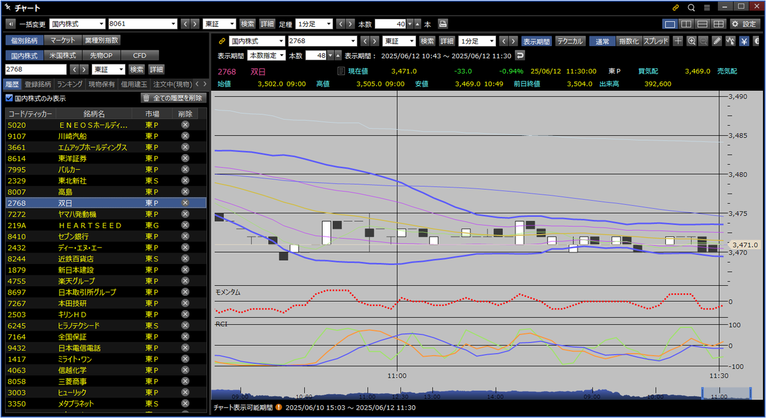Select 通常 normal chart mode
Viewport: 766px width, 418px height.
[x=602, y=41]
